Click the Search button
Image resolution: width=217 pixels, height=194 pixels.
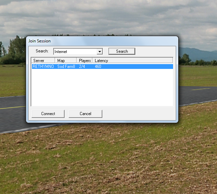tap(122, 51)
